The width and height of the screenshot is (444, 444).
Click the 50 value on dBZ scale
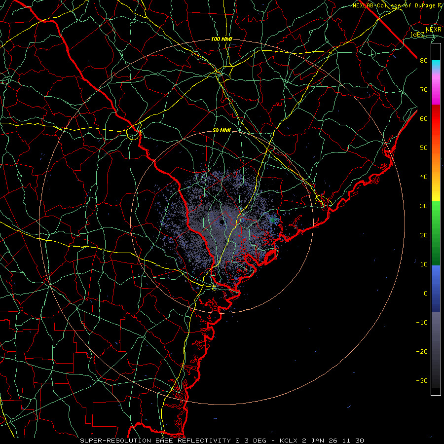point(424,148)
